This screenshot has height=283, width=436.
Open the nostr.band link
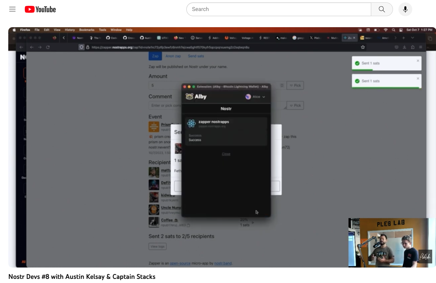[222, 263]
